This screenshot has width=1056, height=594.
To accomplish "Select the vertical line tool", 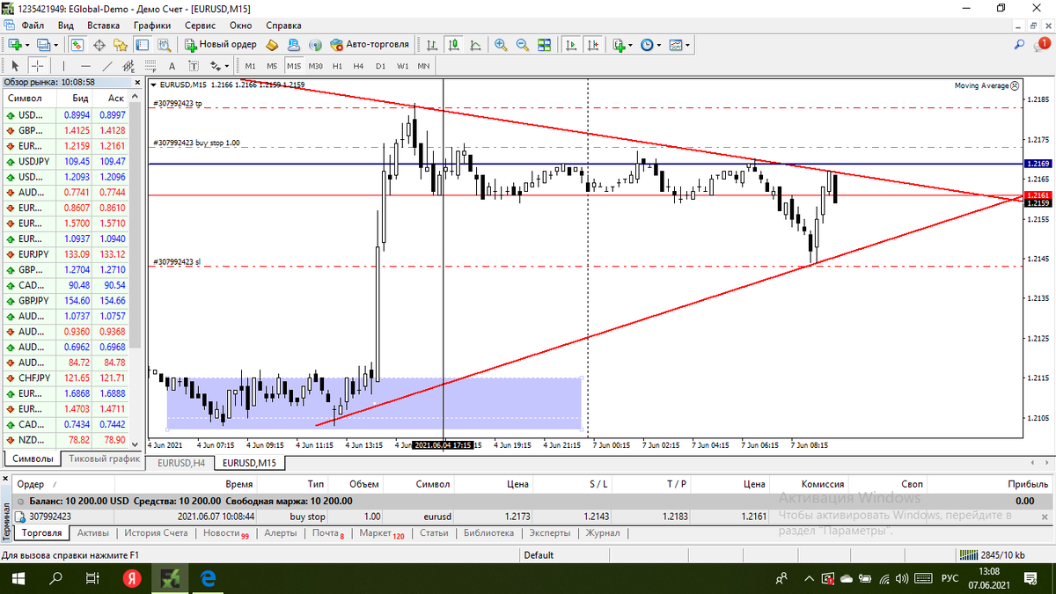I will [64, 66].
